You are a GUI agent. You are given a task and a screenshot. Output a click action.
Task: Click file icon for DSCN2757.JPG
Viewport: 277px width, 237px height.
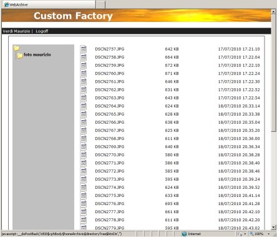coord(84,49)
